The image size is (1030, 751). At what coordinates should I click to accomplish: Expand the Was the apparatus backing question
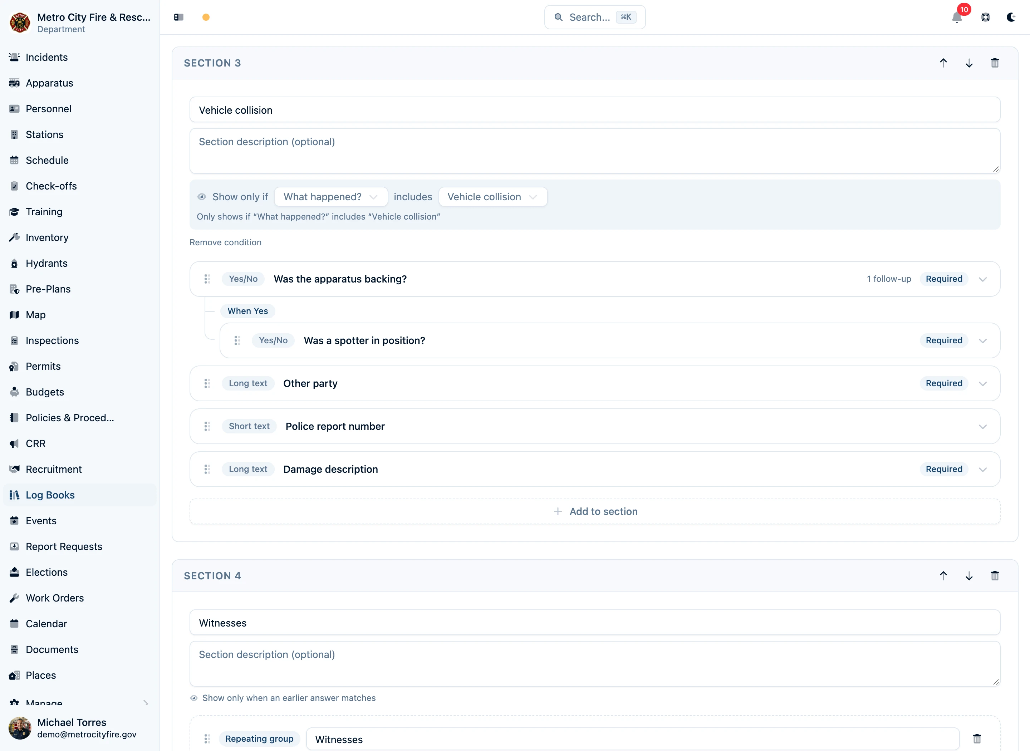coord(983,279)
